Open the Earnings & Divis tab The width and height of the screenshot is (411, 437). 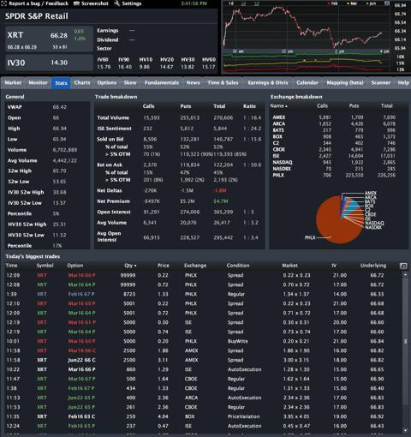268,83
